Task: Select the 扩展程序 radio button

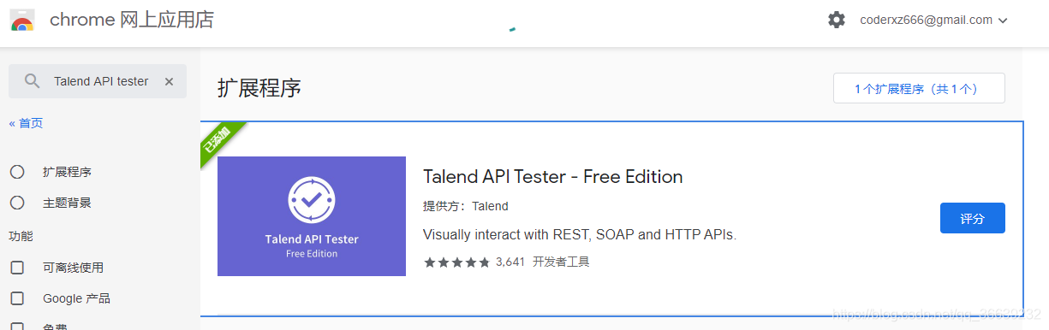Action: click(17, 172)
